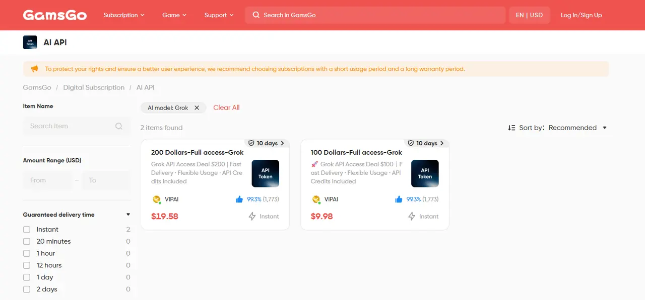Click shield warranty icon on 100 Dollars card
The width and height of the screenshot is (645, 300).
[411, 143]
